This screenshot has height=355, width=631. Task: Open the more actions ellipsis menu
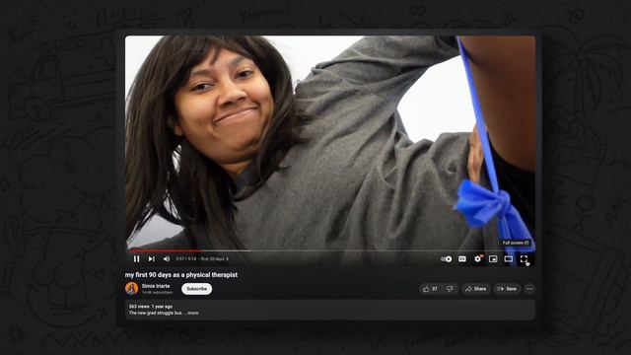coord(529,289)
